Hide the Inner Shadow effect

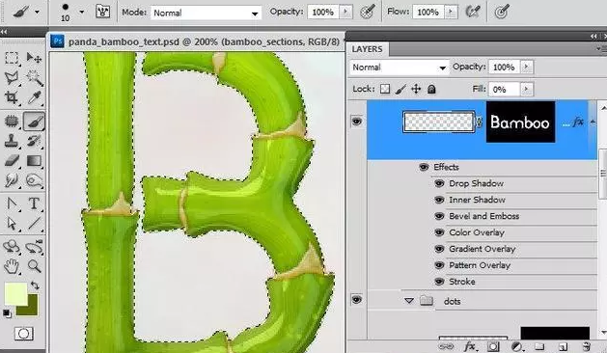coord(439,200)
